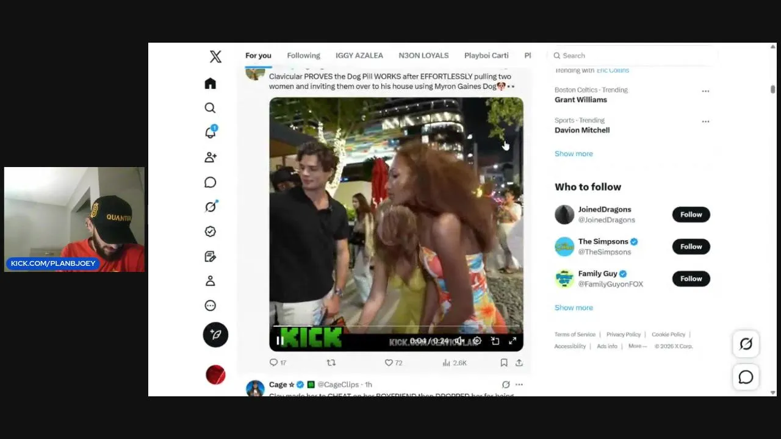Like the post with 72 likes

394,363
